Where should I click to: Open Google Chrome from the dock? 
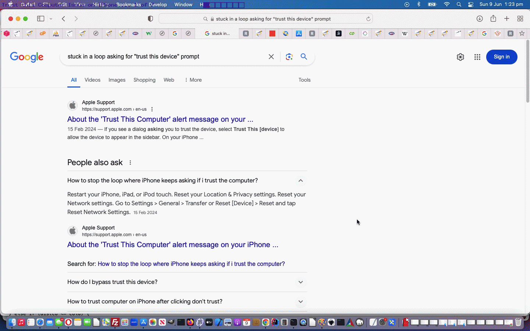265,323
